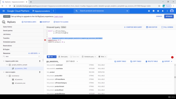Go back in browser history
The image size is (176, 99).
pos(2,6)
